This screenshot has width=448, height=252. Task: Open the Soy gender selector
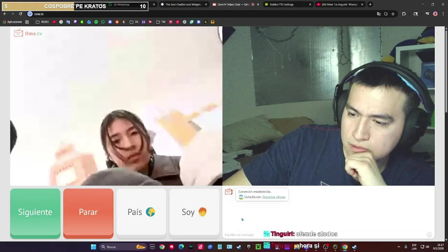pos(194,212)
